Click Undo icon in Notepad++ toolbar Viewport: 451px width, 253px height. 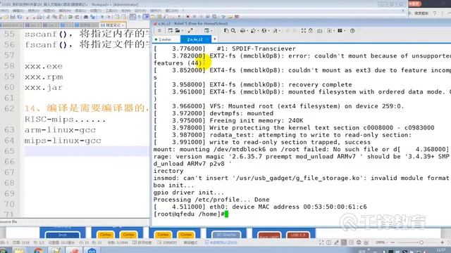click(x=70, y=17)
